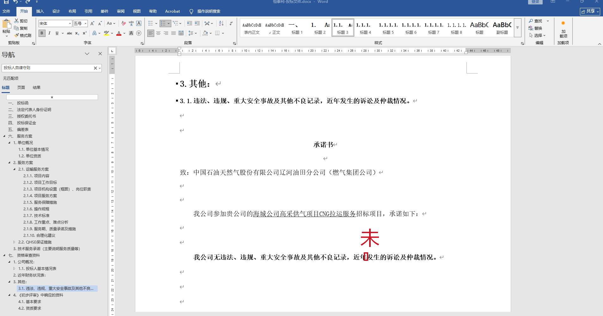Switch to the 审阅 ribbon tab
The width and height of the screenshot is (603, 316).
pos(121,11)
